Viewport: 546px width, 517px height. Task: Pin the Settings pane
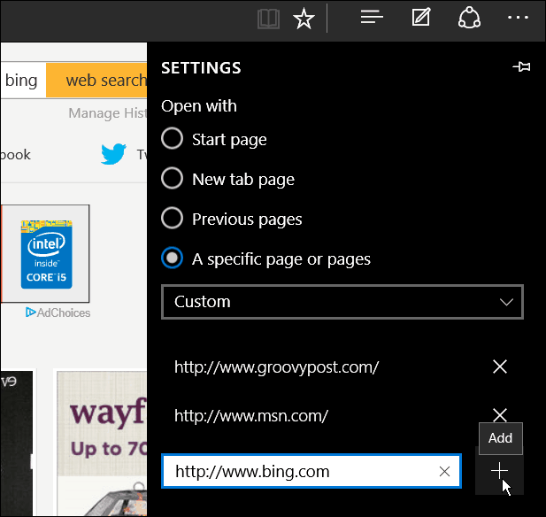521,66
